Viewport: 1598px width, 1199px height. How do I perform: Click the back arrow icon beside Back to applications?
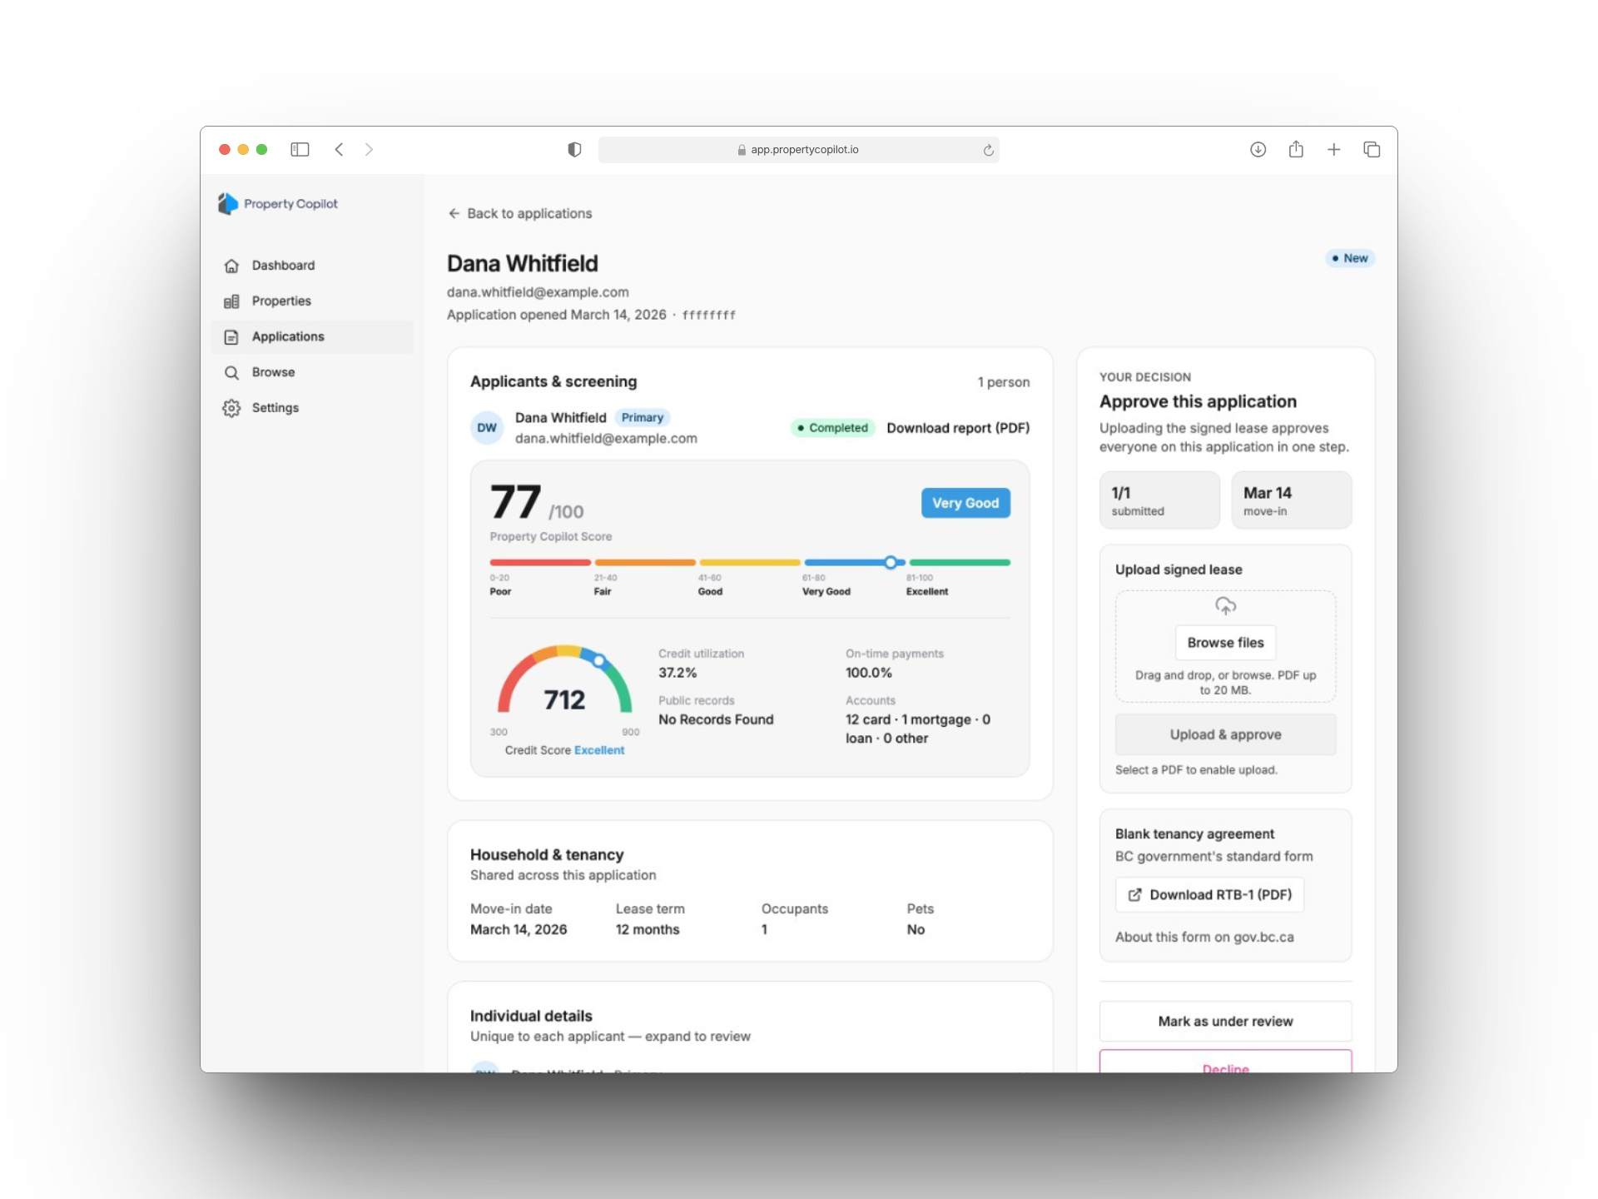click(454, 214)
